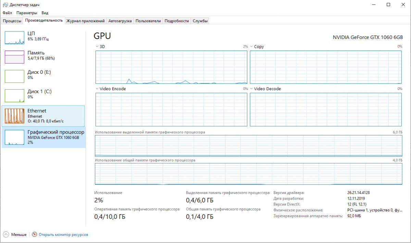Viewport: 411px width, 243px height.
Task: Open the Параметры menu
Action: pos(27,13)
